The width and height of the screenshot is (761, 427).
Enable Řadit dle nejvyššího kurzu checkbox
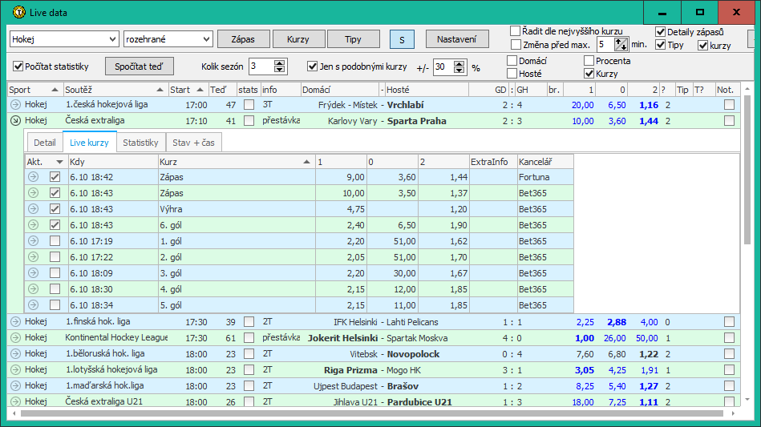(516, 31)
